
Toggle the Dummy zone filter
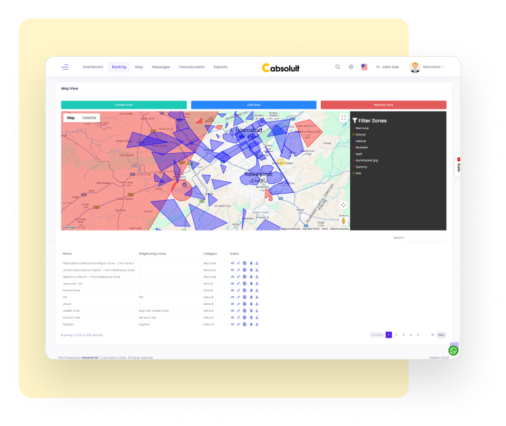pos(360,167)
